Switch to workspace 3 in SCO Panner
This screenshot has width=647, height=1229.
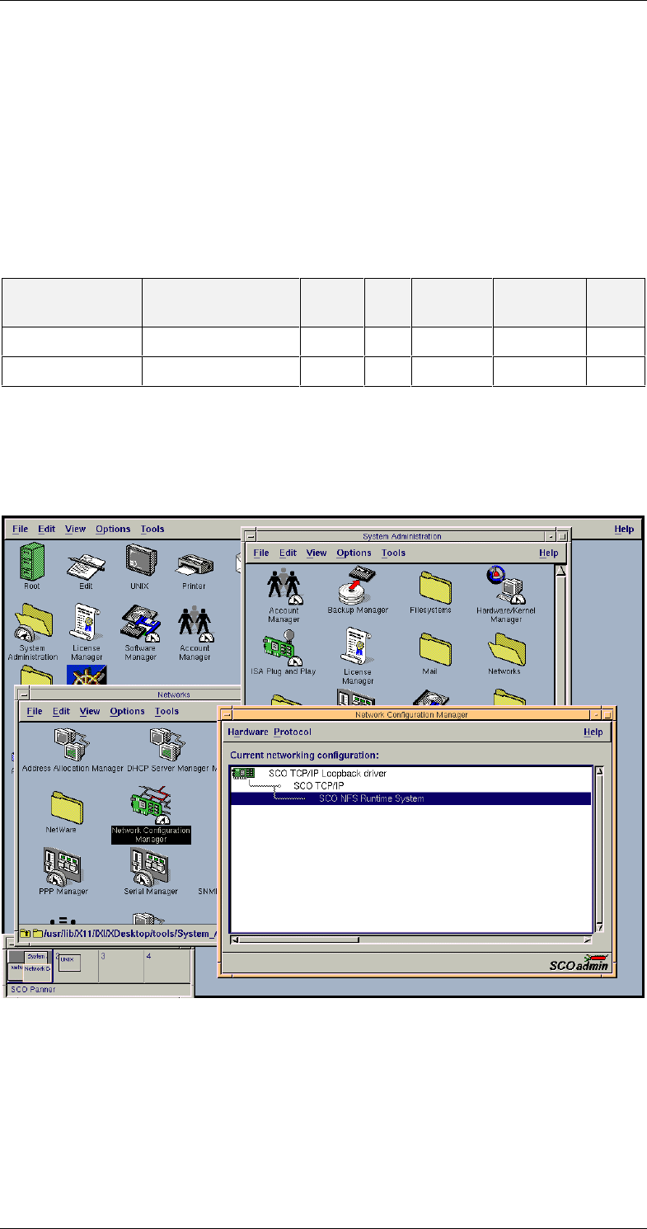point(121,966)
